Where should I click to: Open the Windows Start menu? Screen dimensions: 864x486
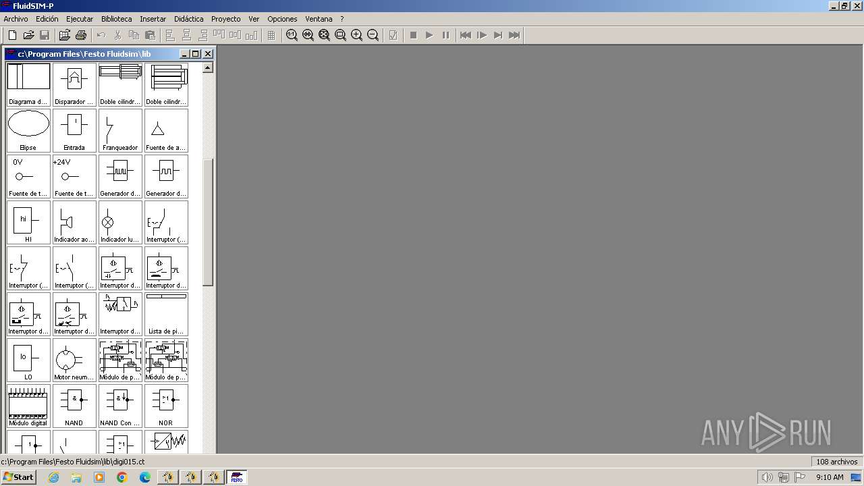pyautogui.click(x=18, y=477)
